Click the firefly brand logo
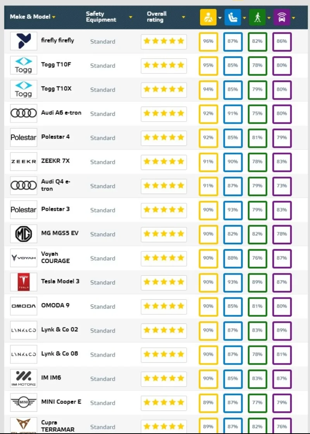Viewport: 310px width, 434px height. point(24,41)
